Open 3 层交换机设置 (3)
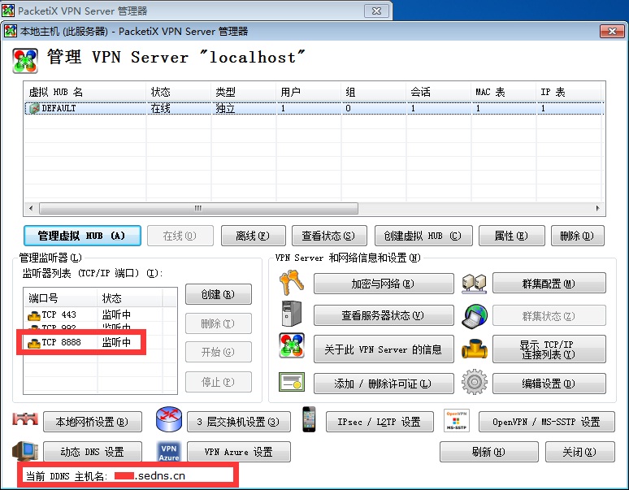This screenshot has width=629, height=490. [x=239, y=422]
